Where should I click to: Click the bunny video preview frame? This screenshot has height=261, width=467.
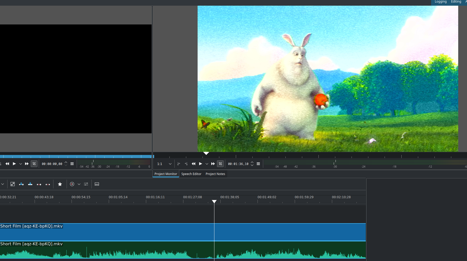click(x=328, y=79)
